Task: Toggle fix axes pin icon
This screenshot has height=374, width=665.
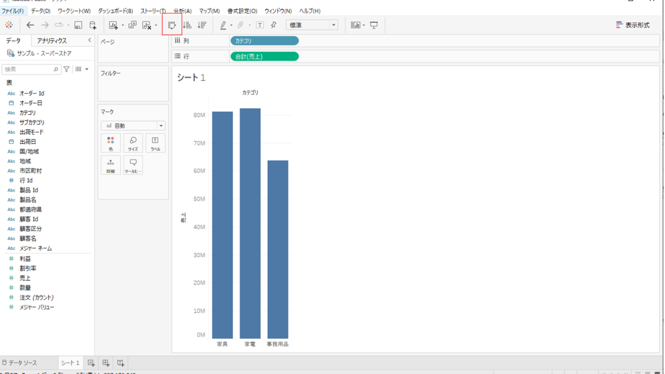Action: [274, 25]
